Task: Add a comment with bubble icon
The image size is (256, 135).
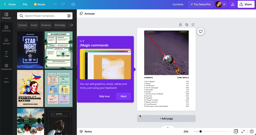Action: 201,31
